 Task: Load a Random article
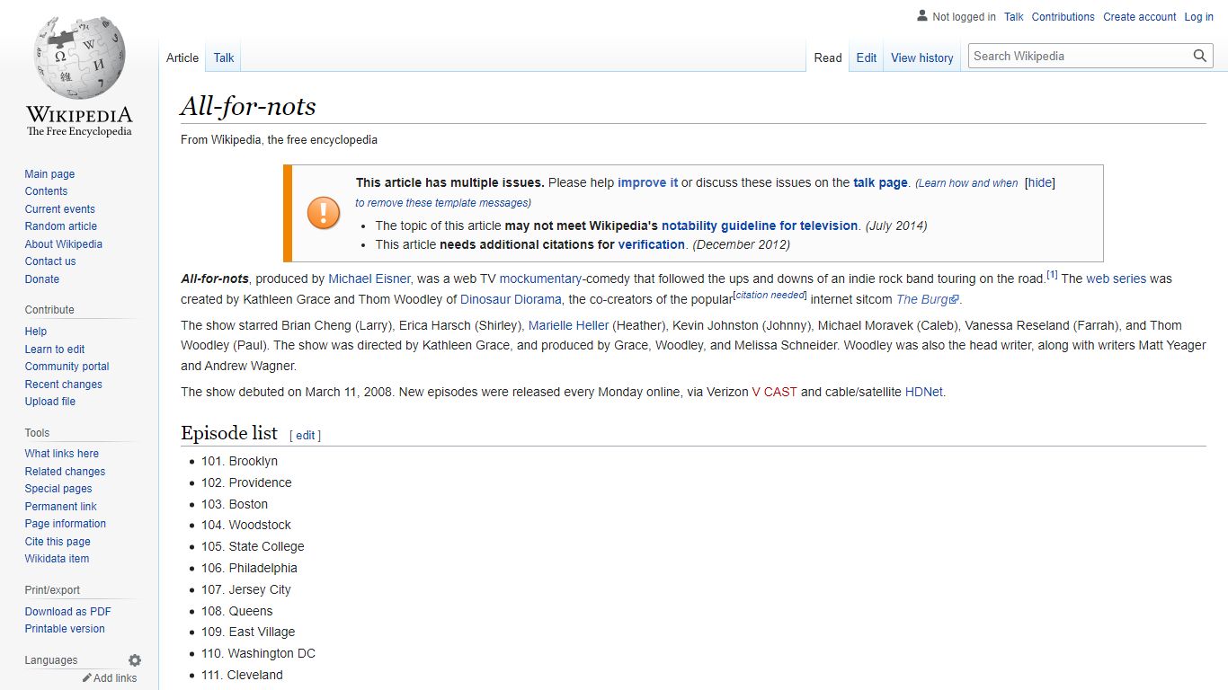60,226
